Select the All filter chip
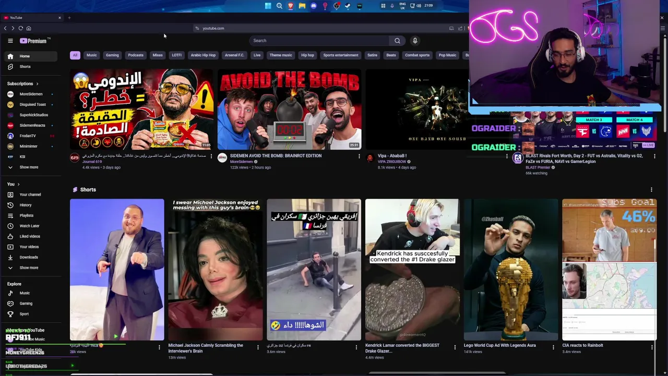 75,55
